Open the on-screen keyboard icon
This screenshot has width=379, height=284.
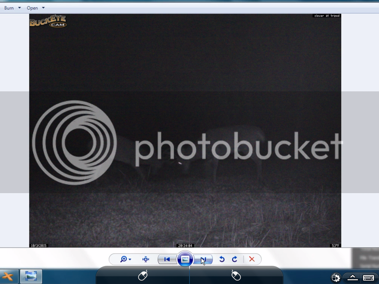pyautogui.click(x=369, y=277)
